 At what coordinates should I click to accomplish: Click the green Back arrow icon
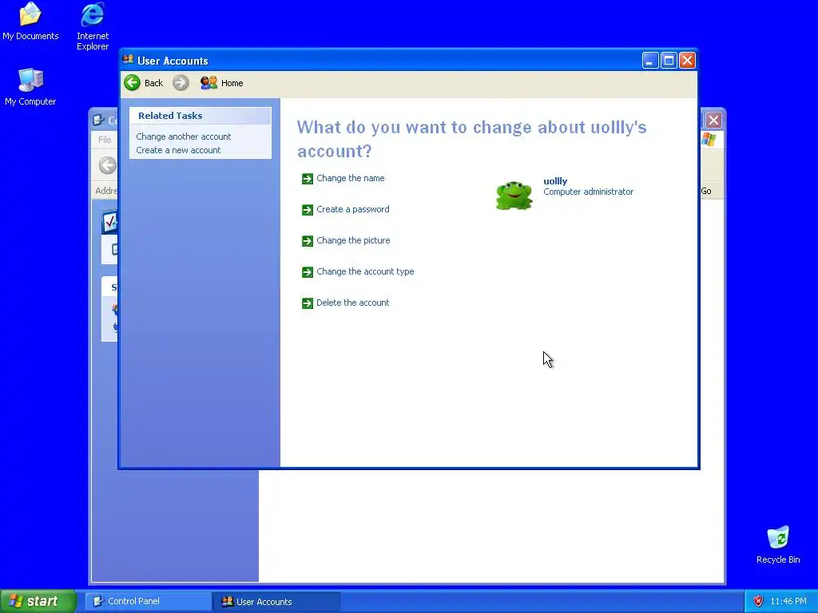[x=132, y=82]
